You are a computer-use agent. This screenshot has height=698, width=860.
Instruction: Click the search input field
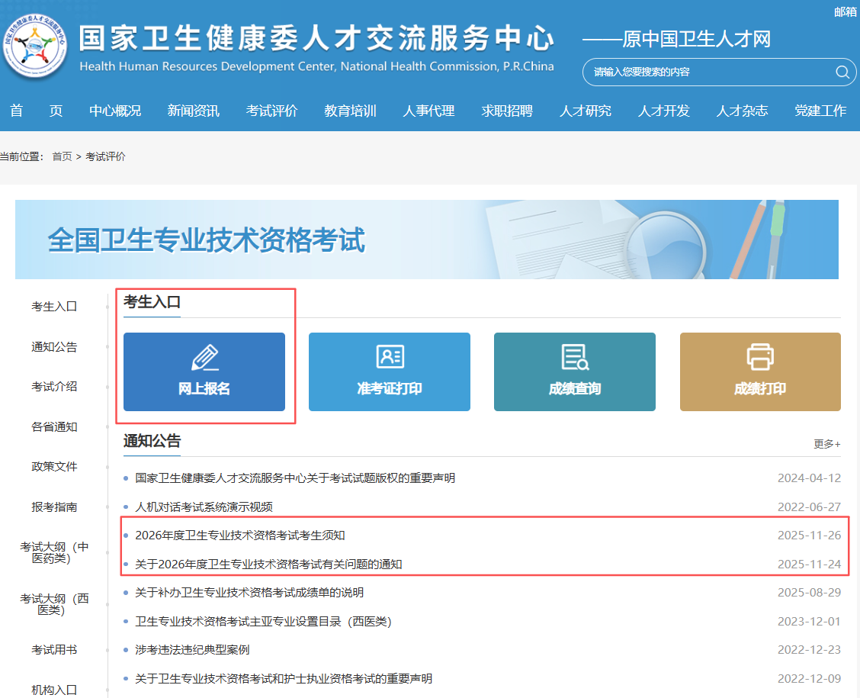(705, 72)
